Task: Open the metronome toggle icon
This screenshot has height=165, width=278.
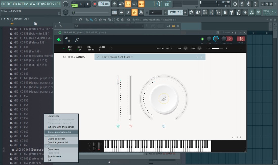Action: point(114,4)
